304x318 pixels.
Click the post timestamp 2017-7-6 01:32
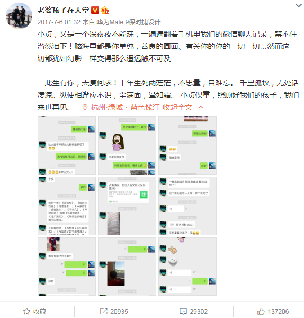click(59, 22)
